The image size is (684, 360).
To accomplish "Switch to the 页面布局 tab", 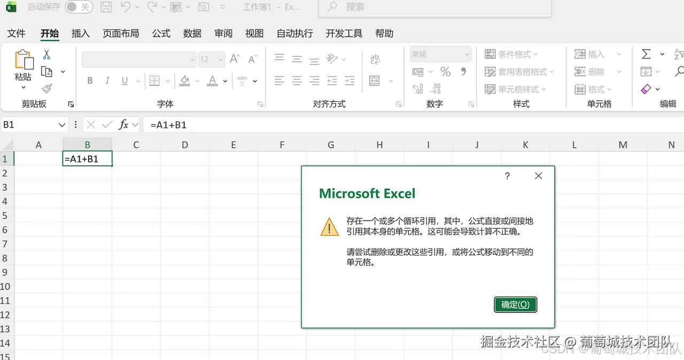I will pos(121,34).
